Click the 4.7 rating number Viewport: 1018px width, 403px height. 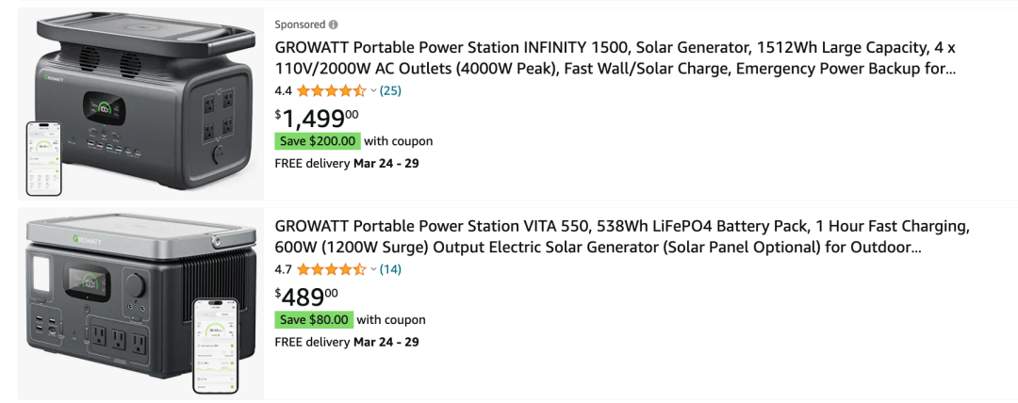tap(283, 269)
